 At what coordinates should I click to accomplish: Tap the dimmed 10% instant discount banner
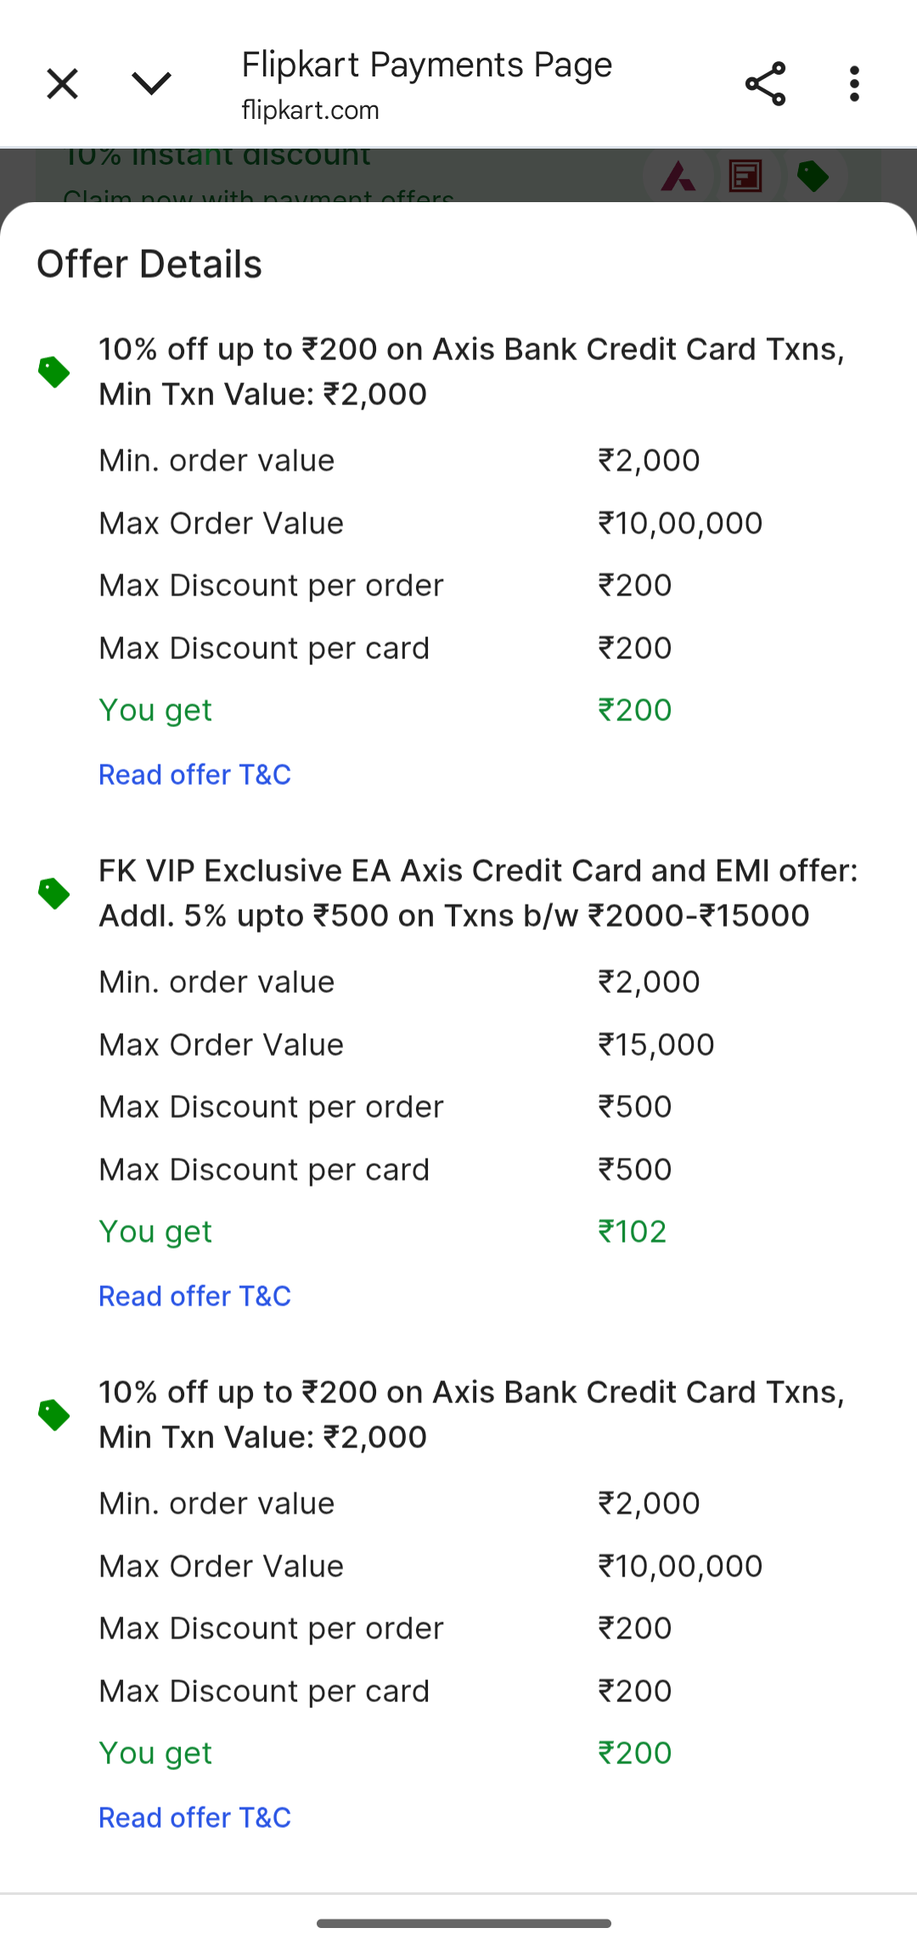(x=458, y=176)
